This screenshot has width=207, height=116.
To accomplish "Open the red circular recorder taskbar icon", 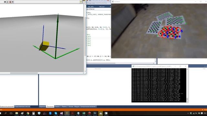I will 89,113.
